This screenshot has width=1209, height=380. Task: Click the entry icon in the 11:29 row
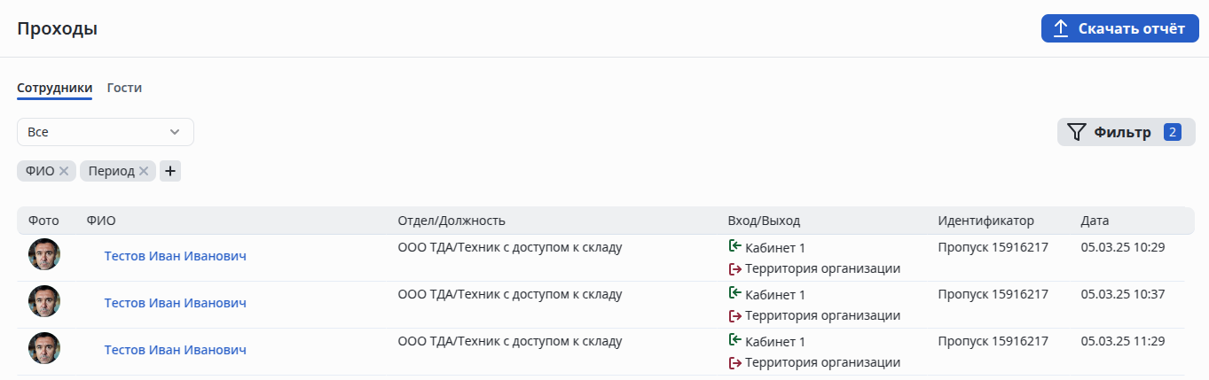coord(734,340)
